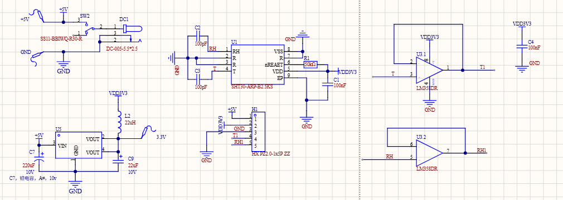Viewport: 563px width, 200px height.
Task: Click the T1 net label at U3.1 output
Action: pos(482,67)
